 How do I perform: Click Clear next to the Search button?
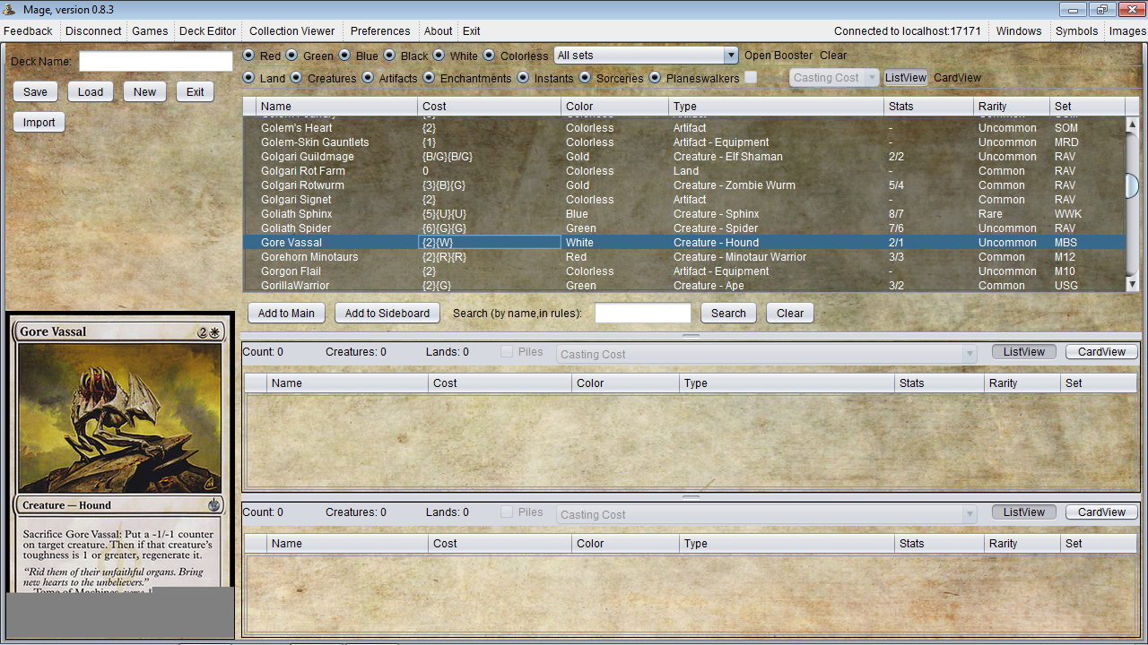[790, 313]
